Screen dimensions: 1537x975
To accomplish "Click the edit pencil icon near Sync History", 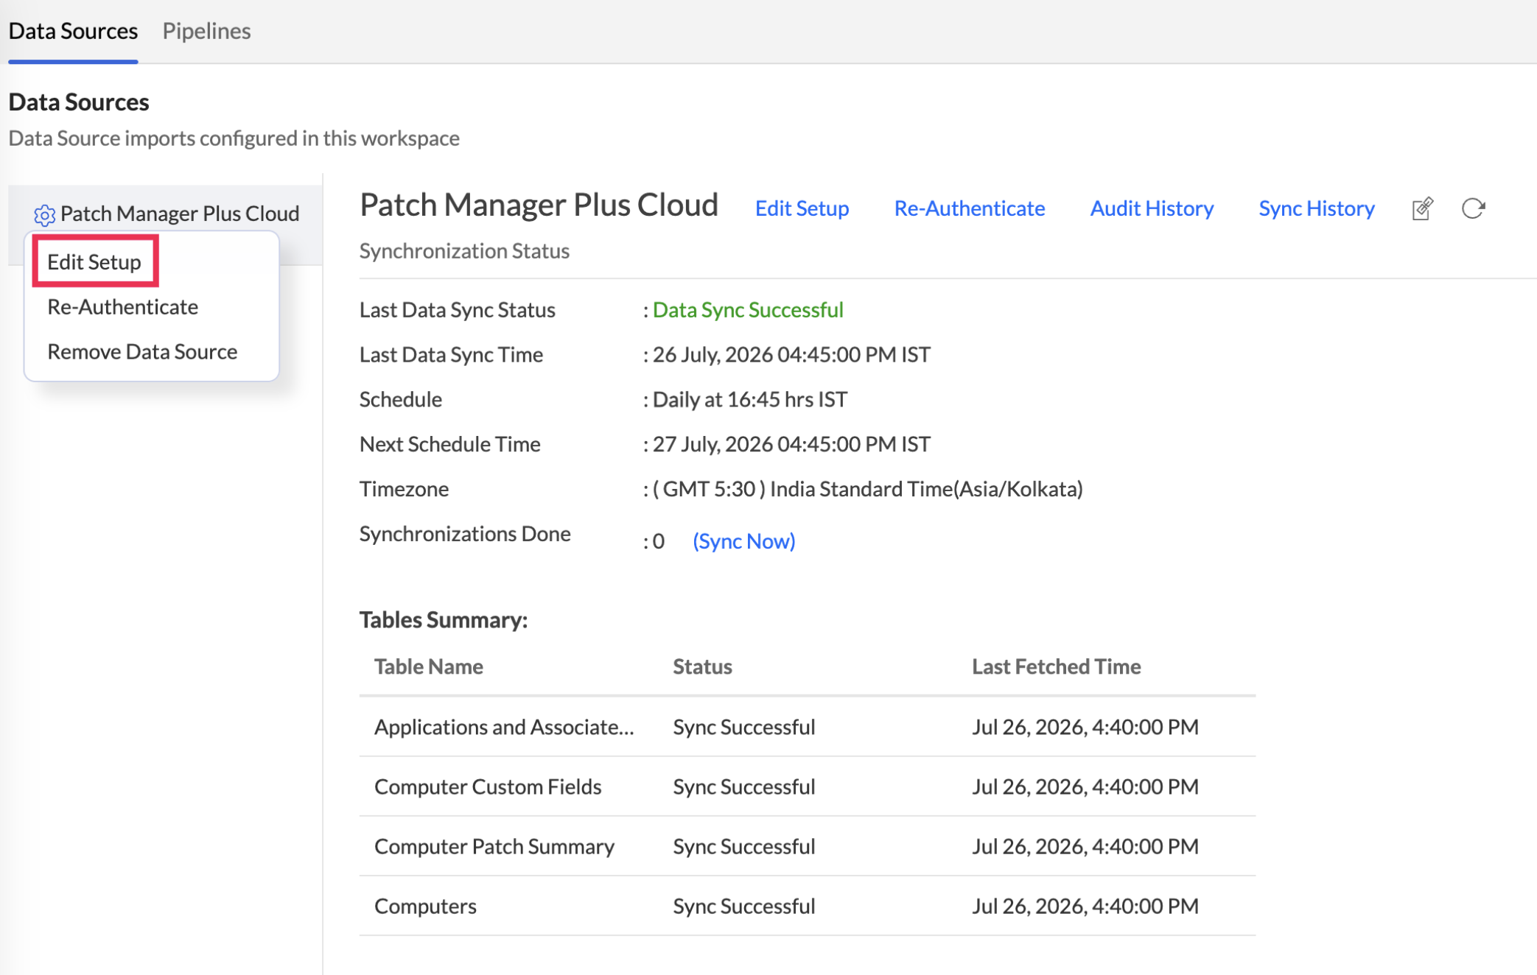I will (1422, 209).
